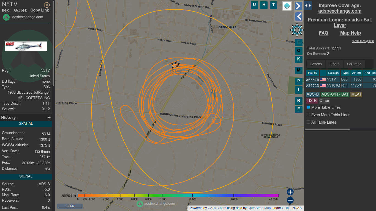376x211 pixels.
Task: Toggle sidebar width with double-arrow button
Action: pyautogui.click(x=308, y=5)
